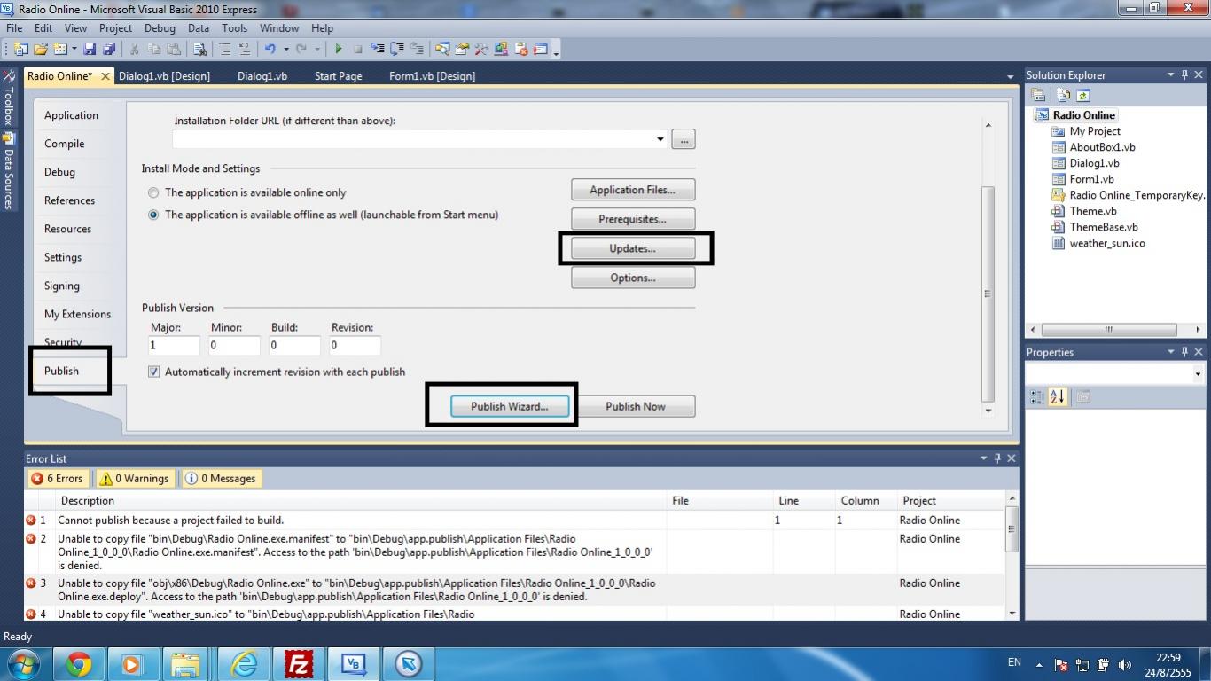Switch to the Start Page tab

338,76
